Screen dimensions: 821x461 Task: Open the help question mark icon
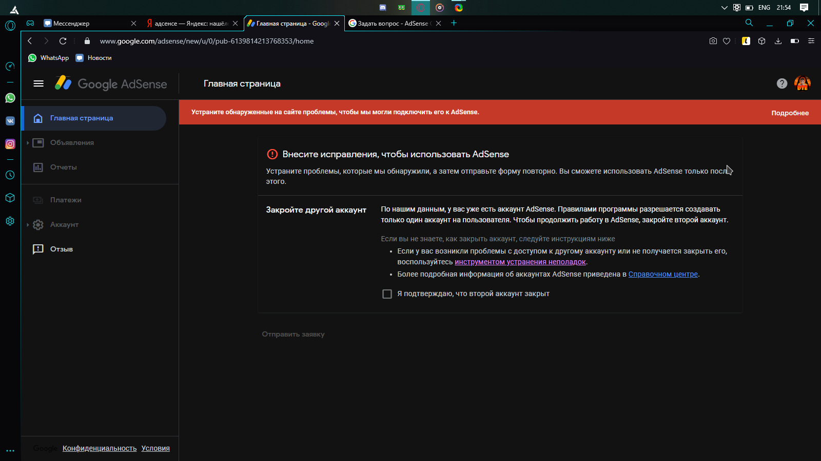[781, 83]
